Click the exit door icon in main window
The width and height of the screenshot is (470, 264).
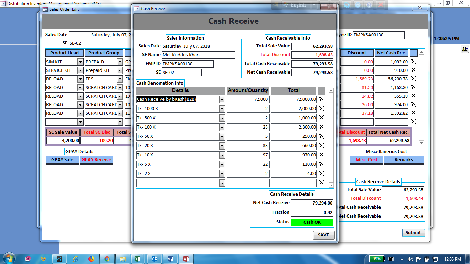tap(465, 49)
